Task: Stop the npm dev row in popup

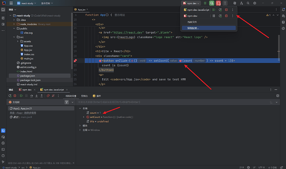Action: 226,16
